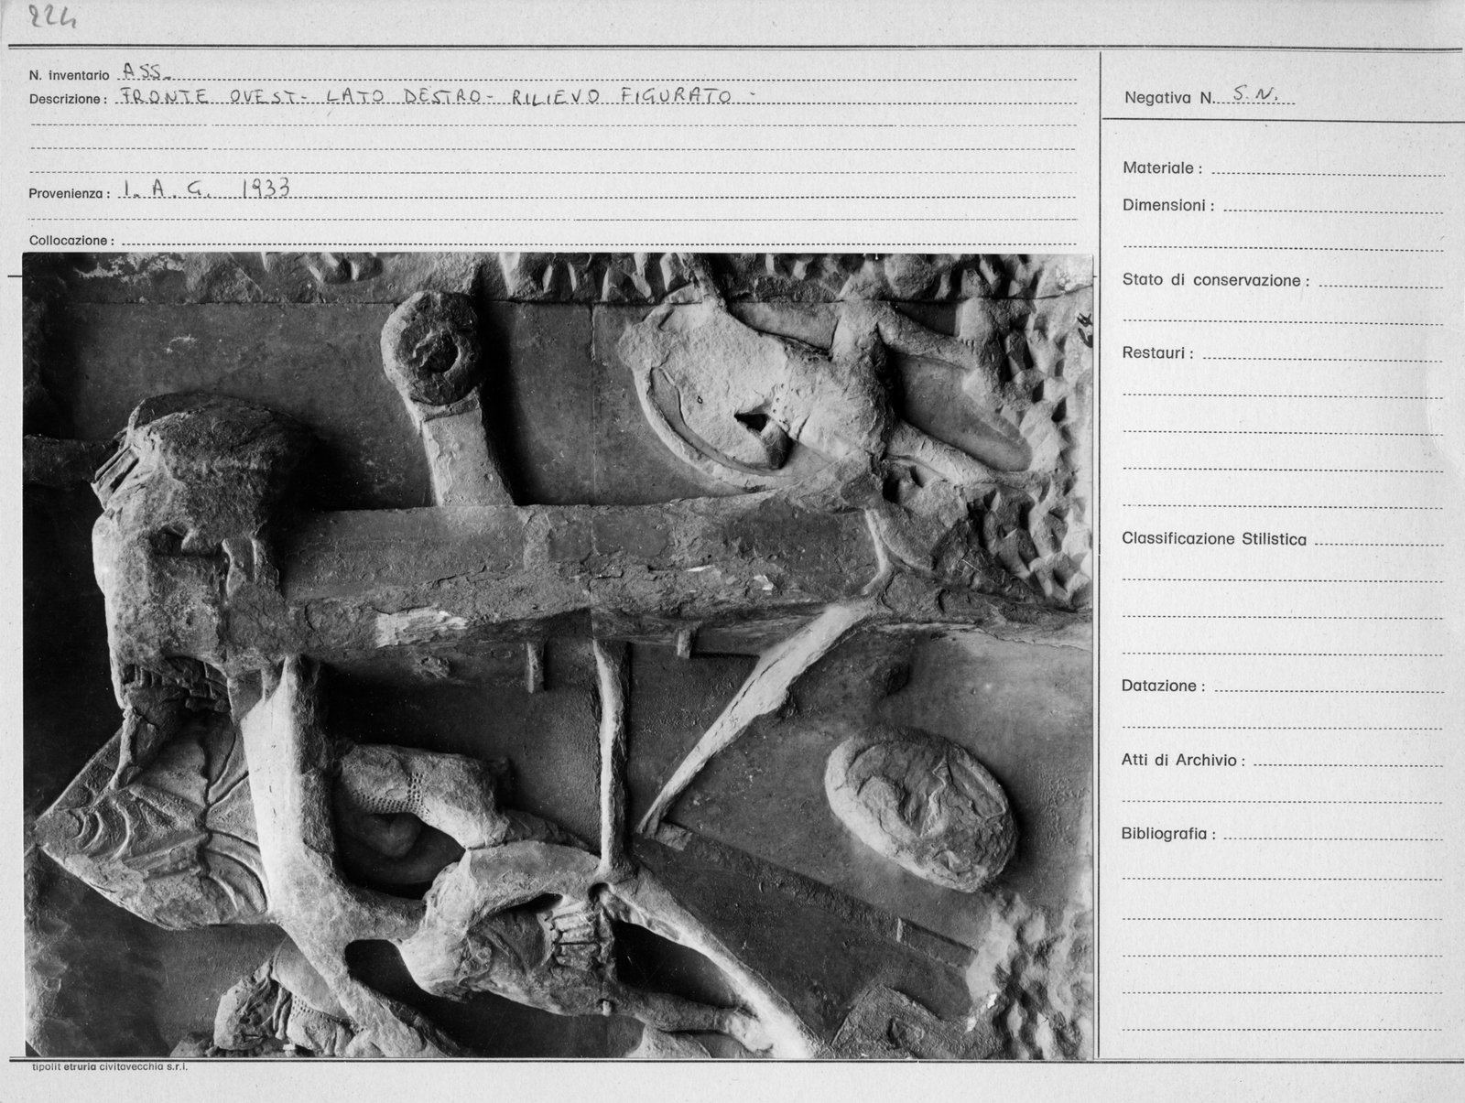Viewport: 1465px width, 1103px height.
Task: Select handwritten provenance 'I.A.G. 1933'
Action: click(x=205, y=189)
